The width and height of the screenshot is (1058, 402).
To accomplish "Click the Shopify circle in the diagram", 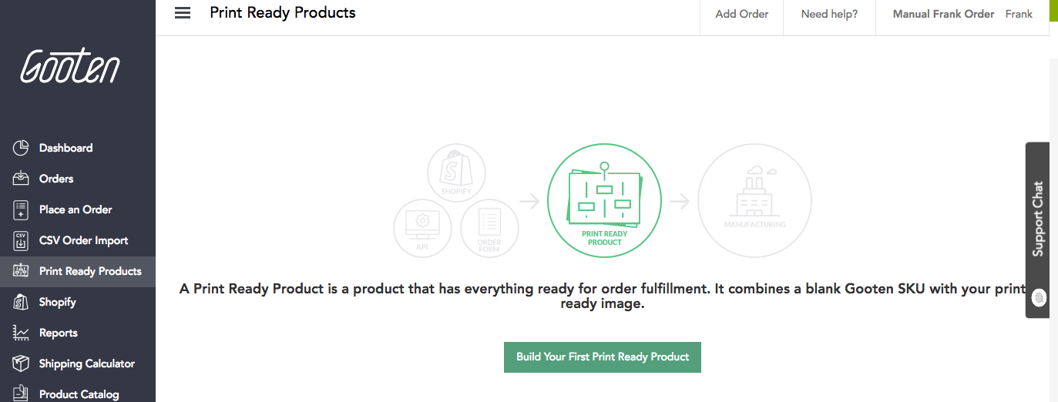I will click(x=456, y=173).
